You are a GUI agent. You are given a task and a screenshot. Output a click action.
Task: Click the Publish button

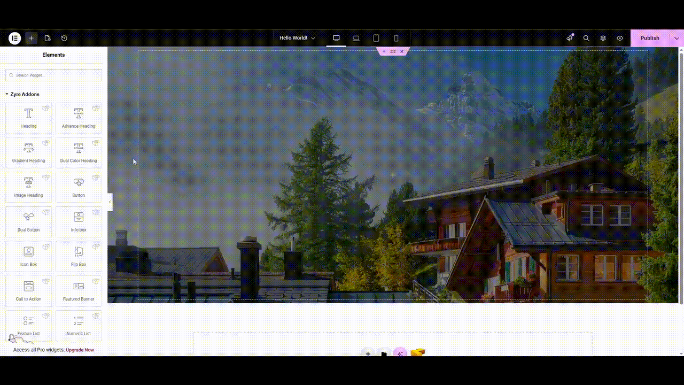click(650, 38)
